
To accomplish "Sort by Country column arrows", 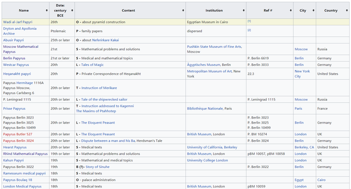I will coord(347,11).
